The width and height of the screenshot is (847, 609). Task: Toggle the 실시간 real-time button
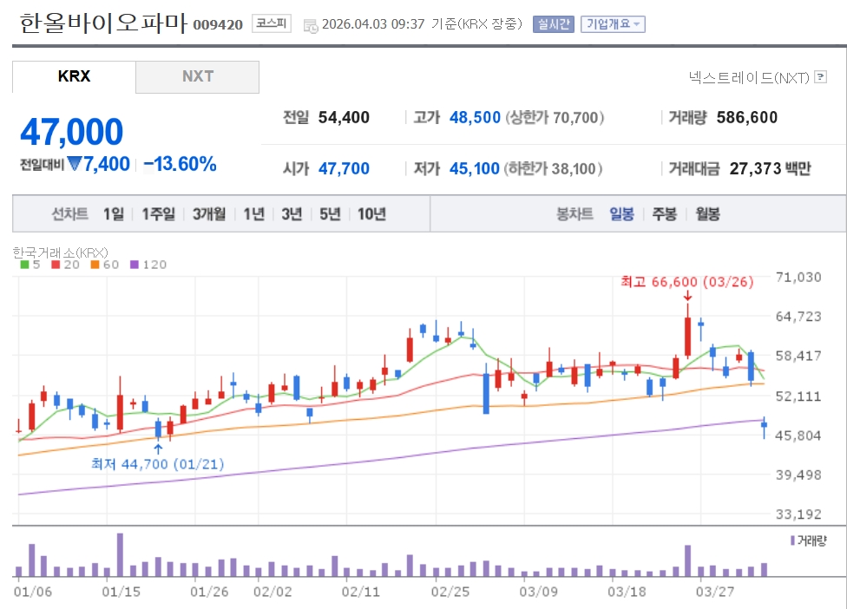554,24
